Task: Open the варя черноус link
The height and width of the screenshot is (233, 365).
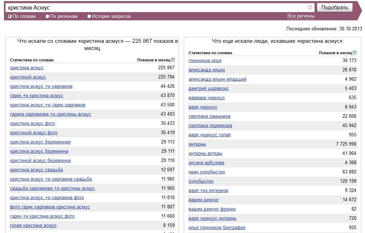Action: pos(203,107)
